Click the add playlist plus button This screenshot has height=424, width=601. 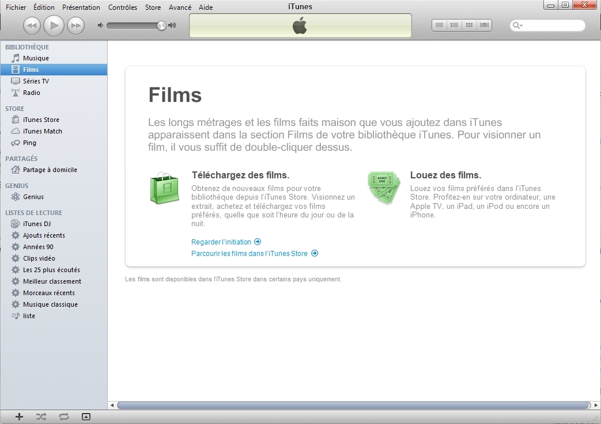coord(19,417)
